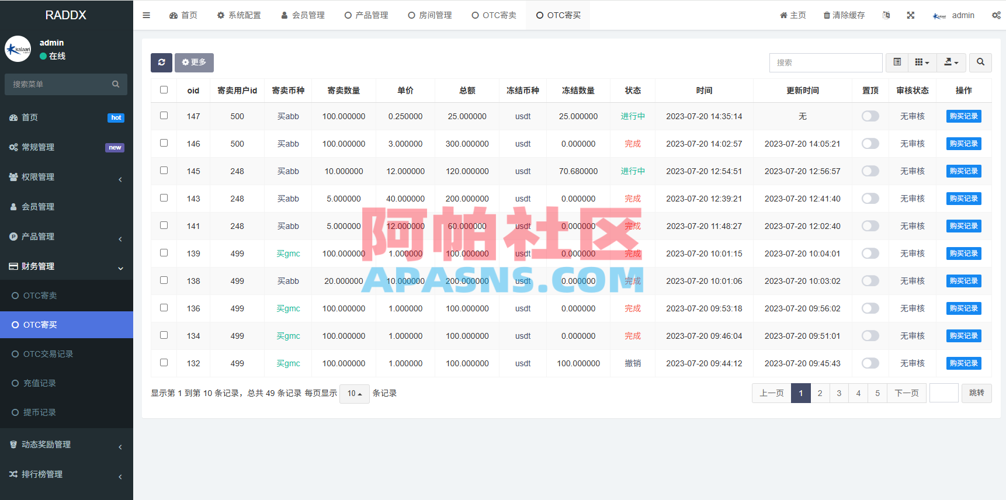The width and height of the screenshot is (1006, 500).
Task: Expand 动态奖励管理 sidebar section
Action: click(67, 445)
